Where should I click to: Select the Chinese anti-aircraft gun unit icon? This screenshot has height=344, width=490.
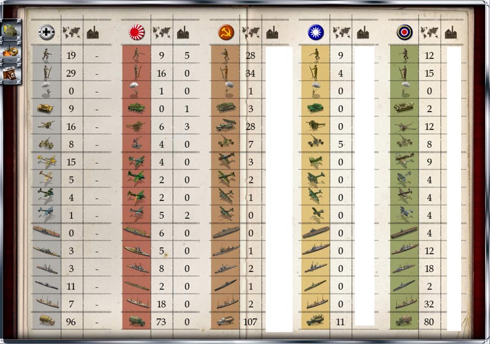[x=315, y=142]
